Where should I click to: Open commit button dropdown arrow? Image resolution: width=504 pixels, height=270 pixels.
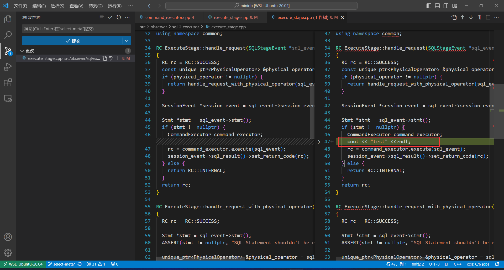pos(127,41)
